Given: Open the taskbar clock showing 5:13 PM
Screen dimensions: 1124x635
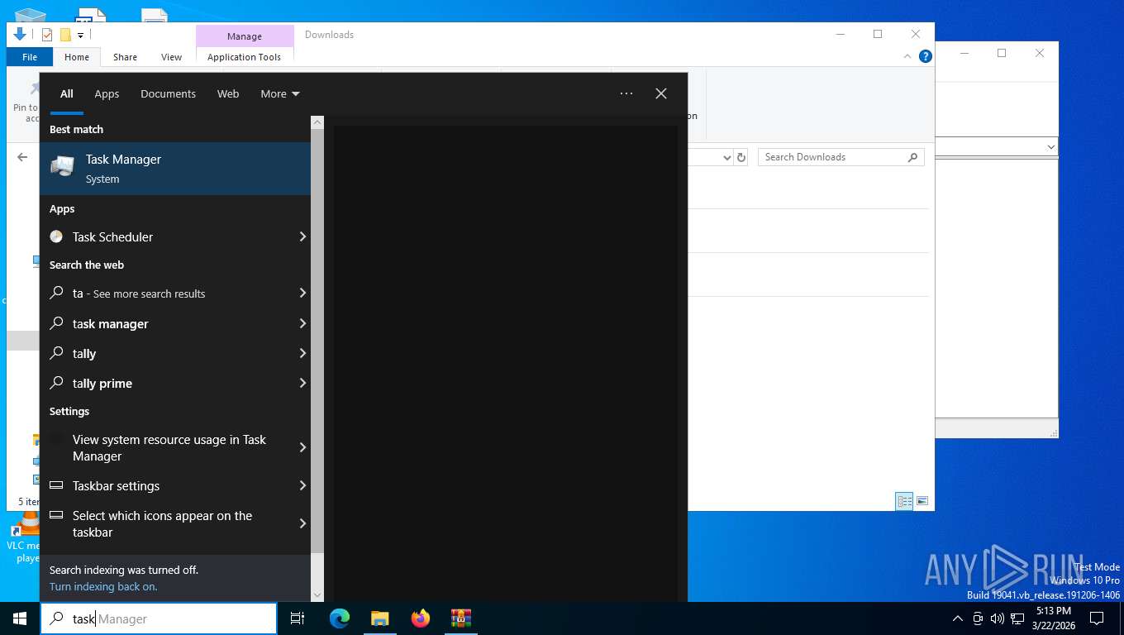Looking at the screenshot, I should click(1053, 618).
